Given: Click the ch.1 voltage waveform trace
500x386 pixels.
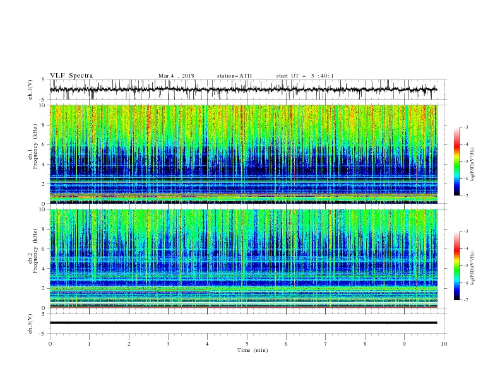Looking at the screenshot, I should tap(243, 90).
